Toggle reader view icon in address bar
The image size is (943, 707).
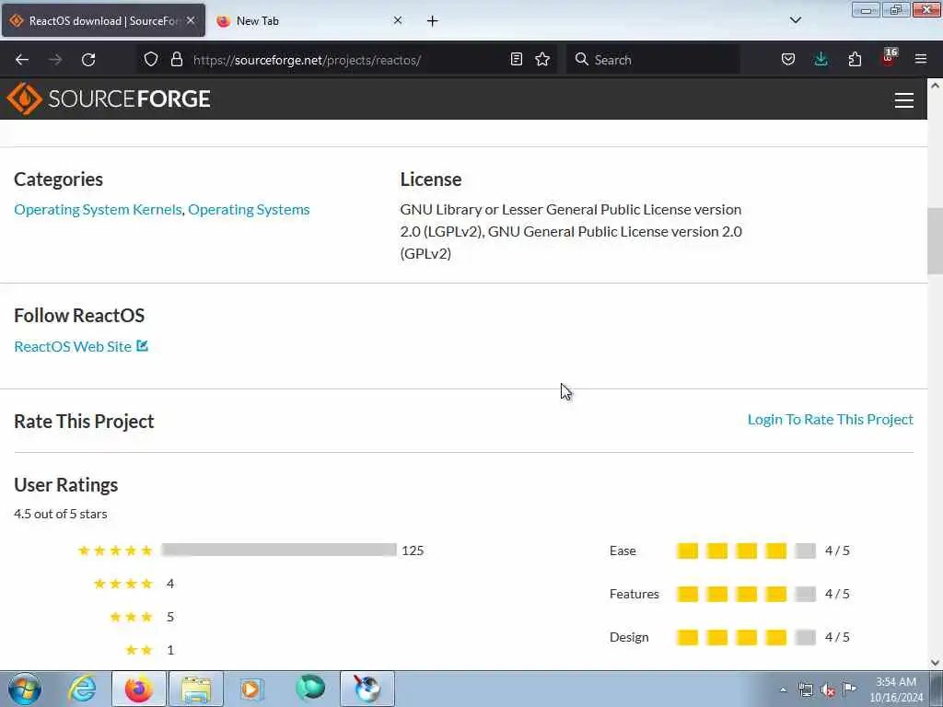click(516, 59)
